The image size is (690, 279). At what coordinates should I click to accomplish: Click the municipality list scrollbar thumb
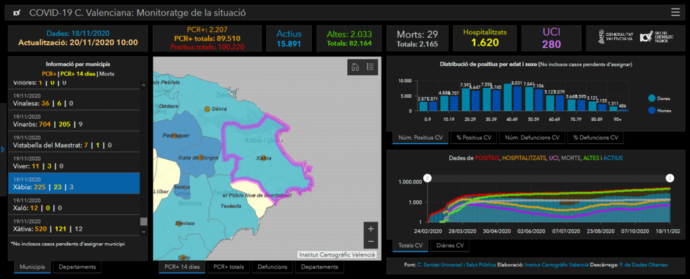tap(144, 221)
